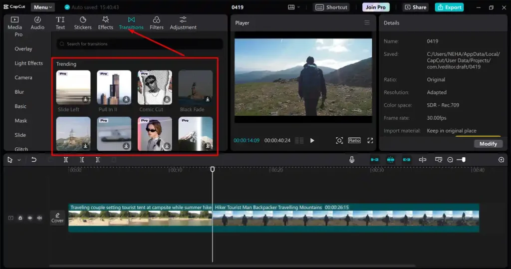This screenshot has height=269, width=511.
Task: Select the Transitions tab
Action: point(131,23)
